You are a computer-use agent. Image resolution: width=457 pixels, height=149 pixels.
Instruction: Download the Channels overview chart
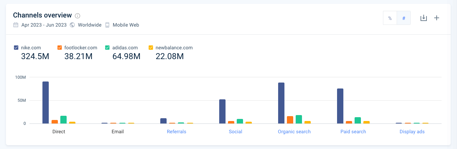[424, 18]
